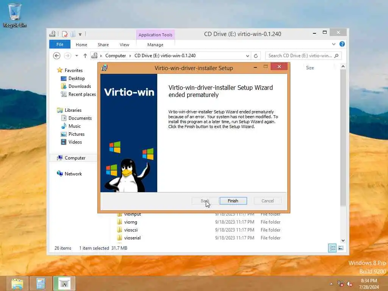Image resolution: width=388 pixels, height=291 pixels.
Task: Open the File menu in Explorer
Action: (x=59, y=45)
